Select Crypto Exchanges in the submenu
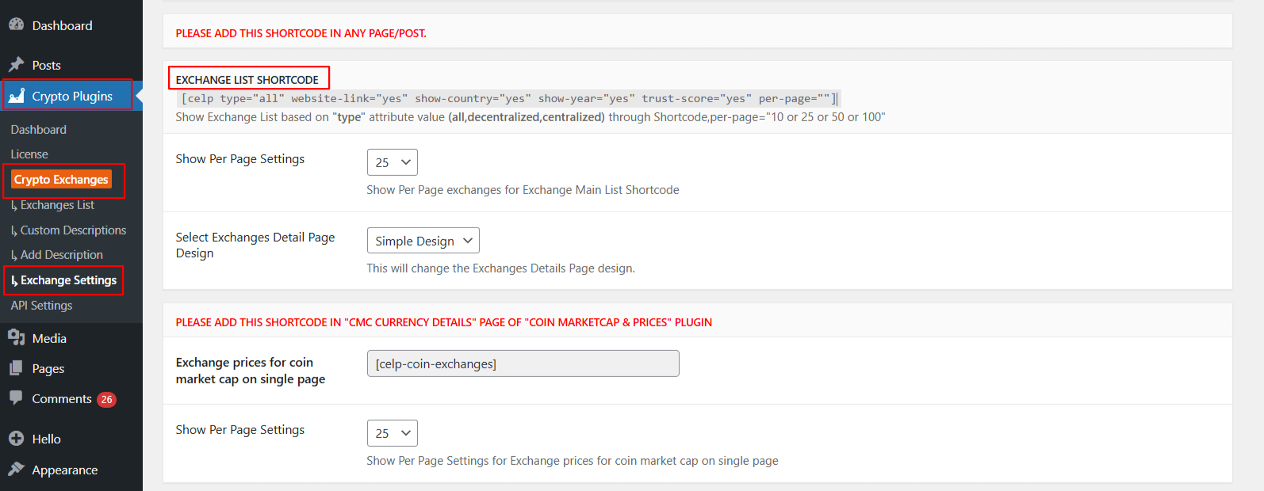1264x491 pixels. (x=61, y=180)
